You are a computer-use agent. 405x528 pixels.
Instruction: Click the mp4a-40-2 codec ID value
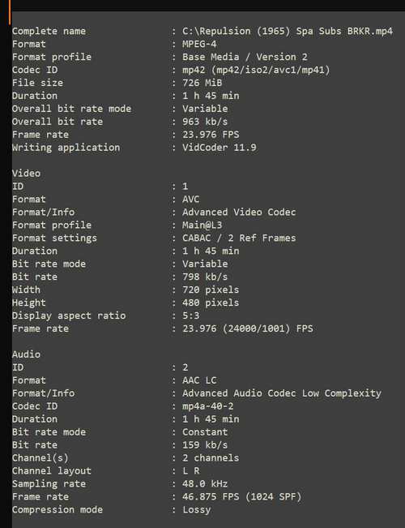point(208,406)
